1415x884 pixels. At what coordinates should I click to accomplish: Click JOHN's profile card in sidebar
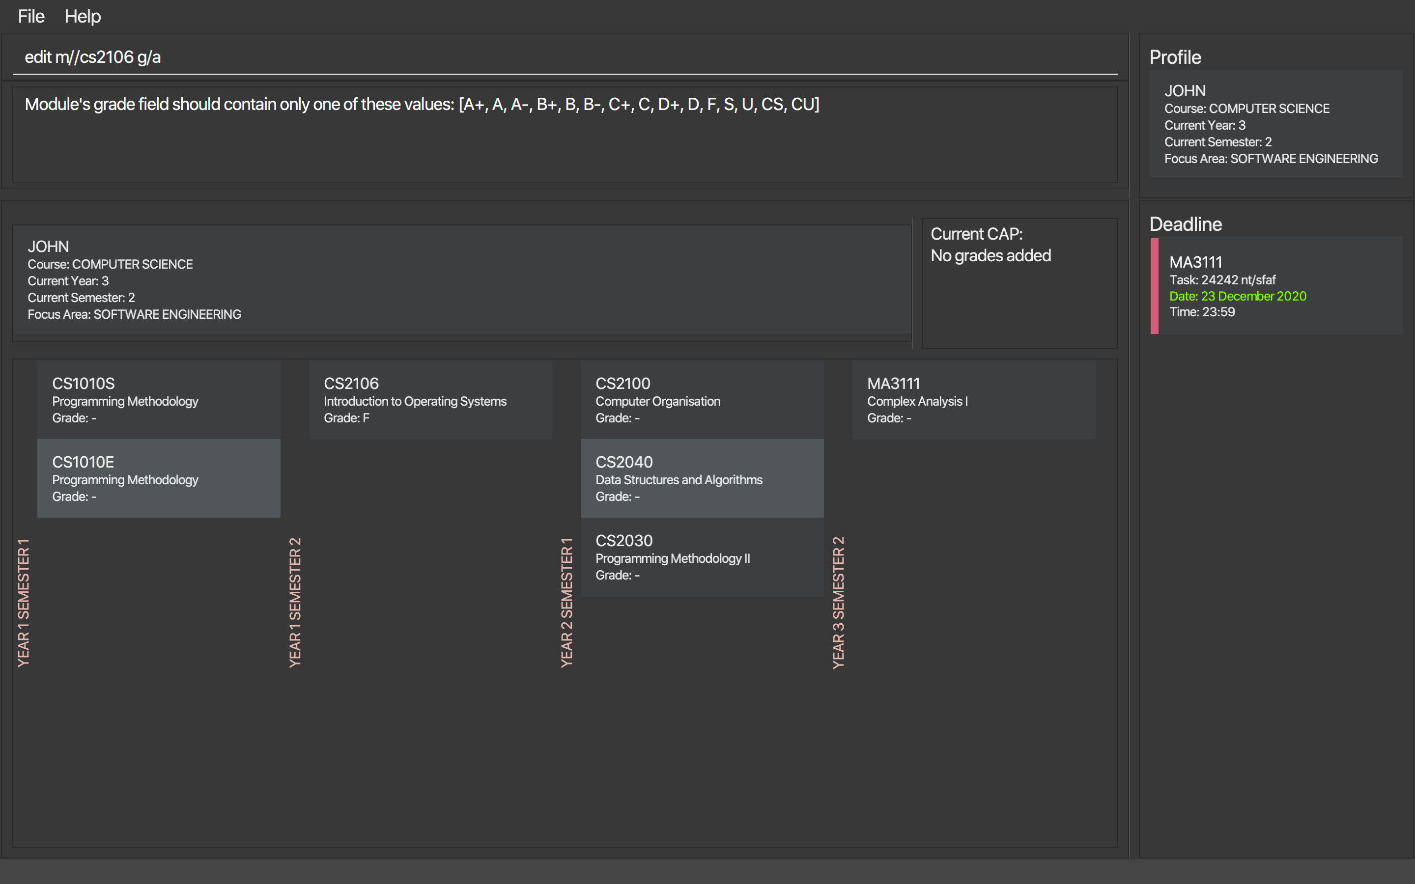click(1276, 124)
